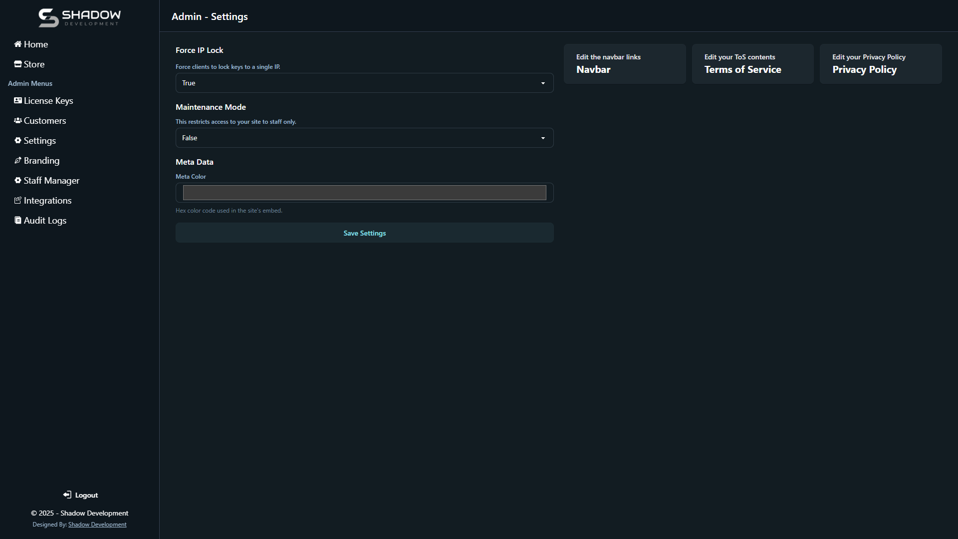
Task: Open the Terms of Service editor card
Action: 752,64
